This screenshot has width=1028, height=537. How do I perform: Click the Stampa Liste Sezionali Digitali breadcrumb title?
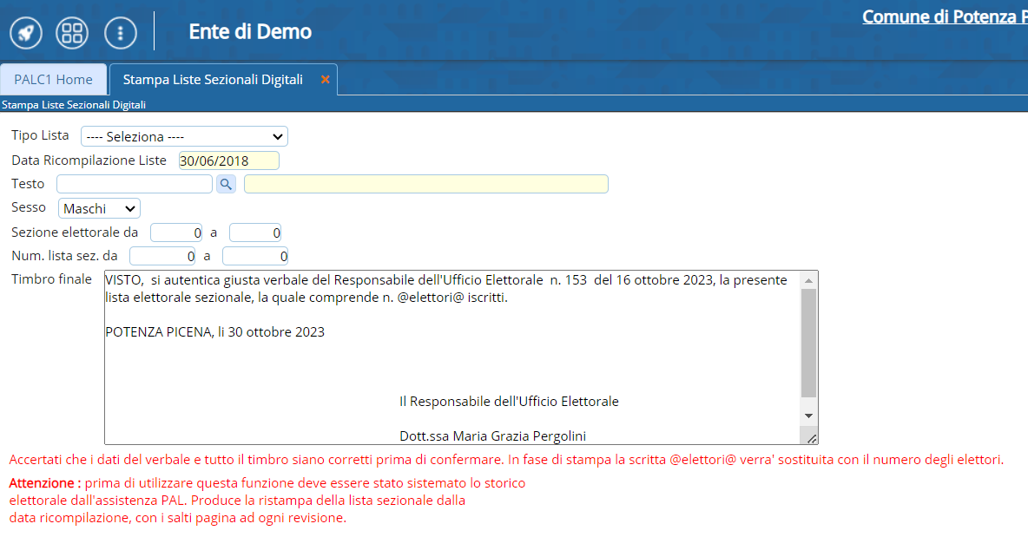tap(74, 105)
